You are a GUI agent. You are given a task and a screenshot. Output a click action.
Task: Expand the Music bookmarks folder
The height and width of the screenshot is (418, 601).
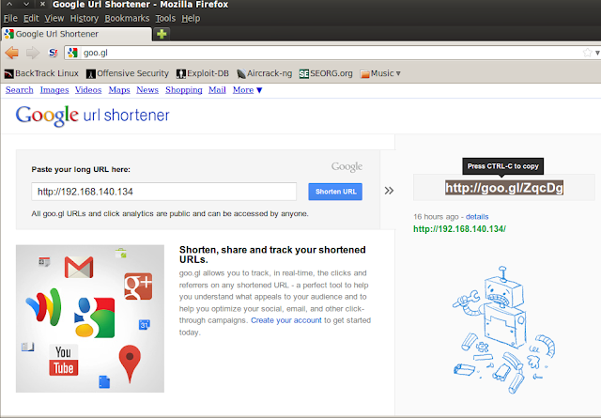coord(380,73)
